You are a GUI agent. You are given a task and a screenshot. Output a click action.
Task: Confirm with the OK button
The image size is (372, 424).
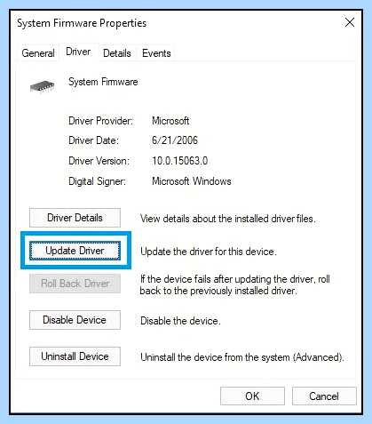point(252,396)
